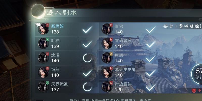Click 沈璟's loading spinner status

(x=87, y=58)
